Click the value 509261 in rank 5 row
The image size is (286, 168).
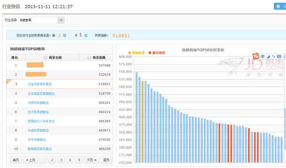click(x=104, y=103)
